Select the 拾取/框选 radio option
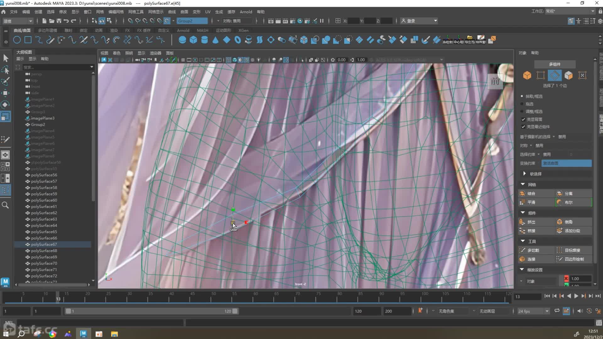603x339 pixels. 522,96
